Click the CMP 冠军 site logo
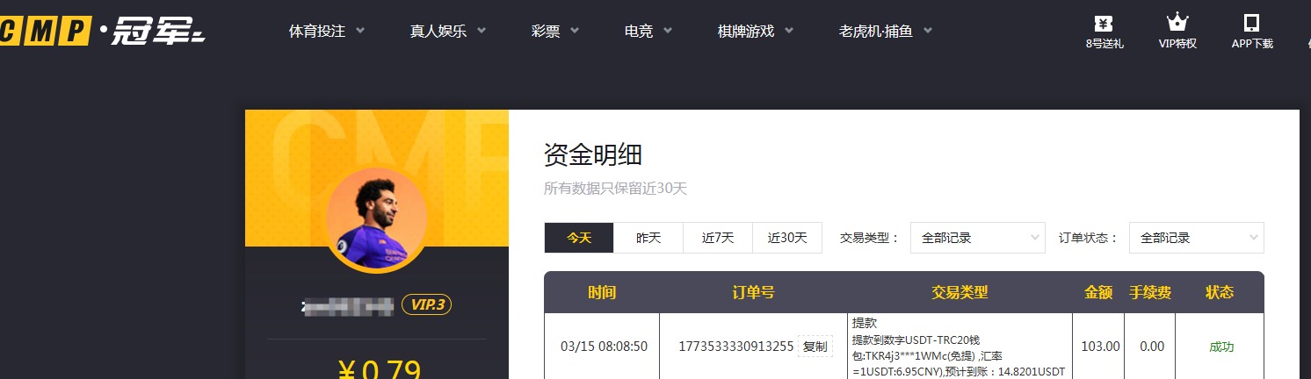Viewport: 1311px width, 379px height. 102,32
